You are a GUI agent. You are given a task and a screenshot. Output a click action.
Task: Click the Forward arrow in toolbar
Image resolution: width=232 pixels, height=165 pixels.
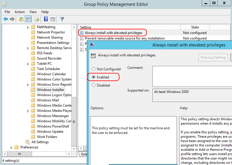click(12, 19)
